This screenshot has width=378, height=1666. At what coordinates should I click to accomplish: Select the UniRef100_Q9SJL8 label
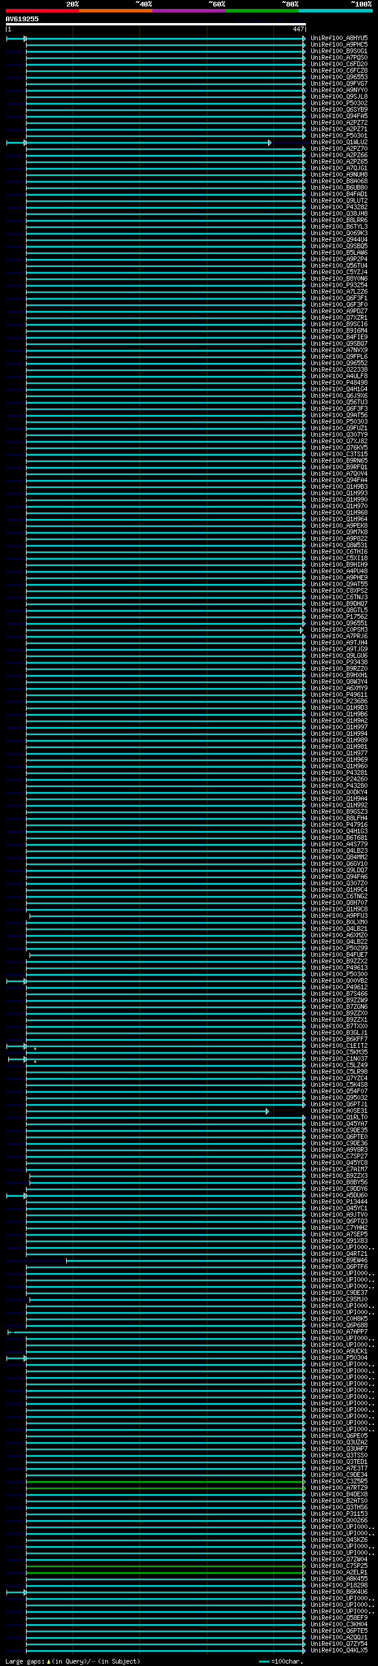338,97
